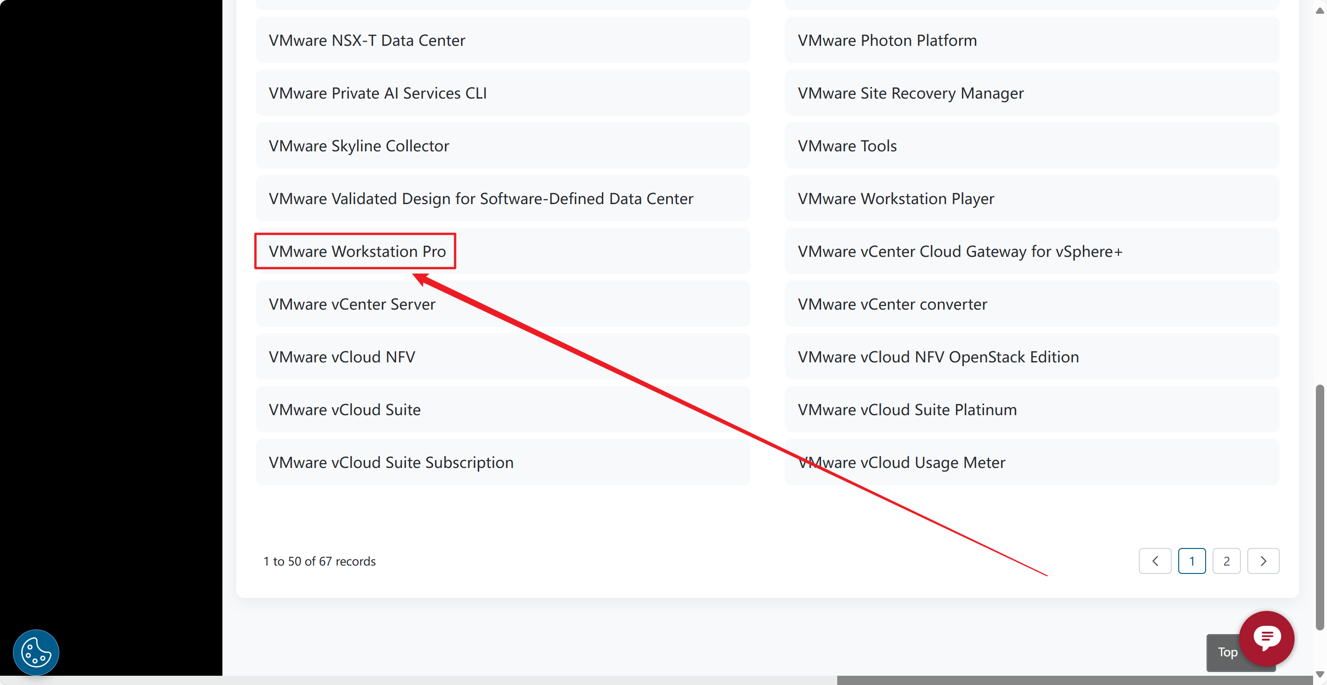Screen dimensions: 1327x685
Task: Click scrollbar up arrow
Action: click(x=1320, y=11)
